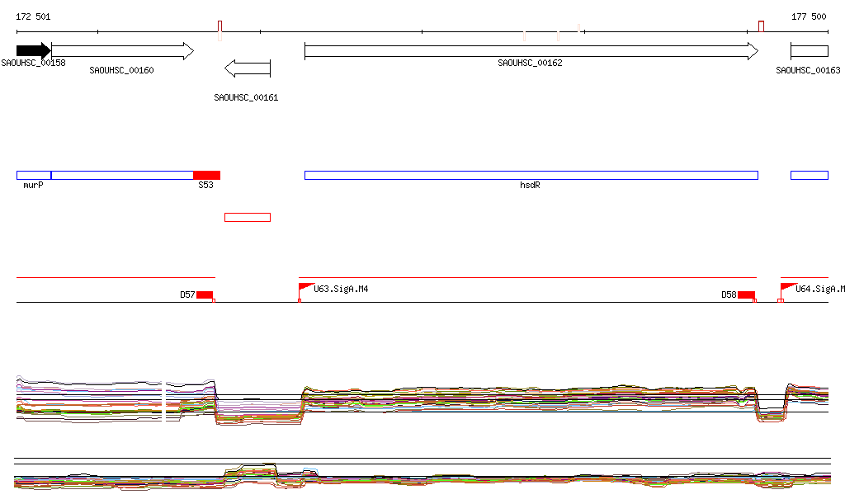Click the right red ruler marker
The height and width of the screenshot is (504, 845).
click(761, 26)
